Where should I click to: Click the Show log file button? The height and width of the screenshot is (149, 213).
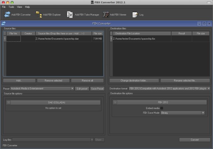(100, 140)
